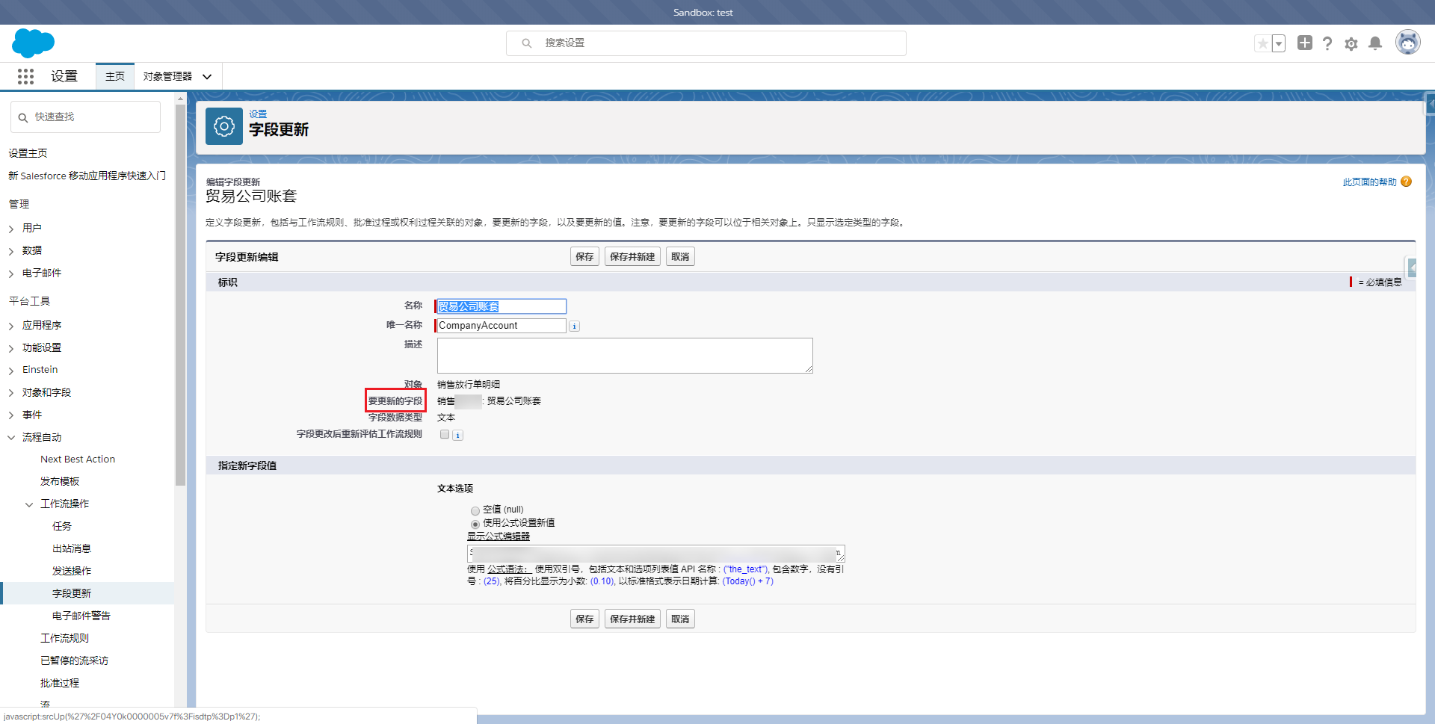Expand the 应用程序 tree node

11,326
